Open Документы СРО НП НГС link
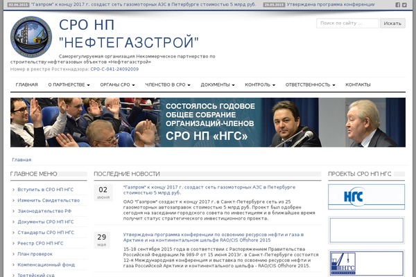Image resolution: width=416 pixels, height=277 pixels. [46, 222]
